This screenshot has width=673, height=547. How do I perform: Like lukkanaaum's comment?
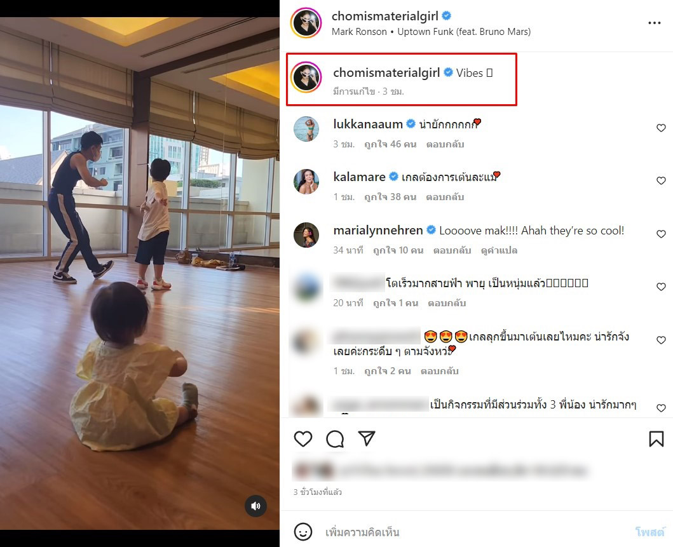pos(661,128)
